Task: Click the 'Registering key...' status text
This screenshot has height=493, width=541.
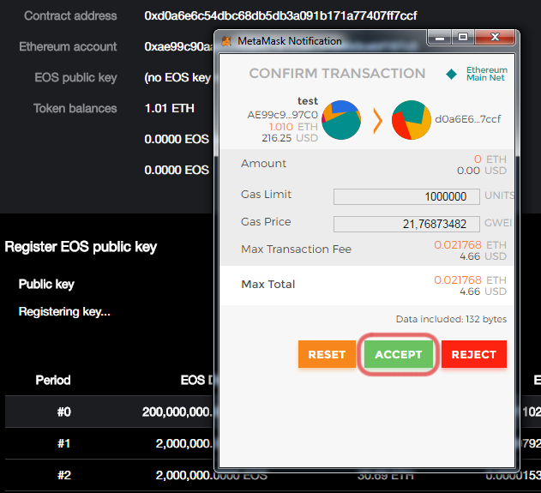Action: [x=64, y=311]
